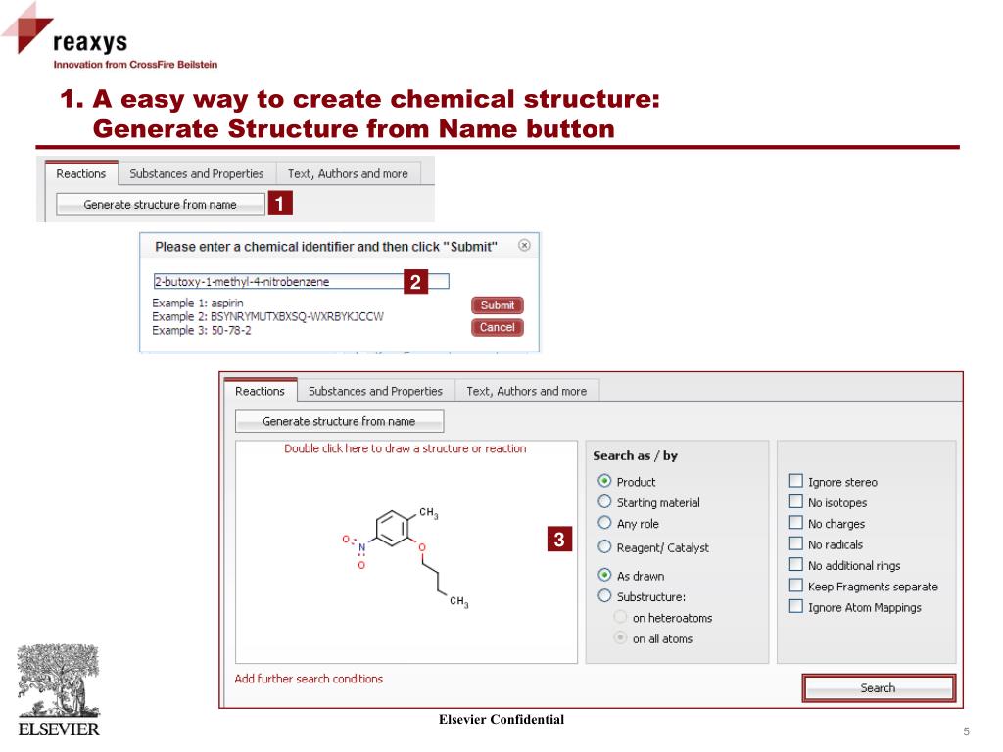Screen dimensions: 1003x752
Task: Click the 'Example 3: 50-78-2' text
Action: [x=202, y=331]
